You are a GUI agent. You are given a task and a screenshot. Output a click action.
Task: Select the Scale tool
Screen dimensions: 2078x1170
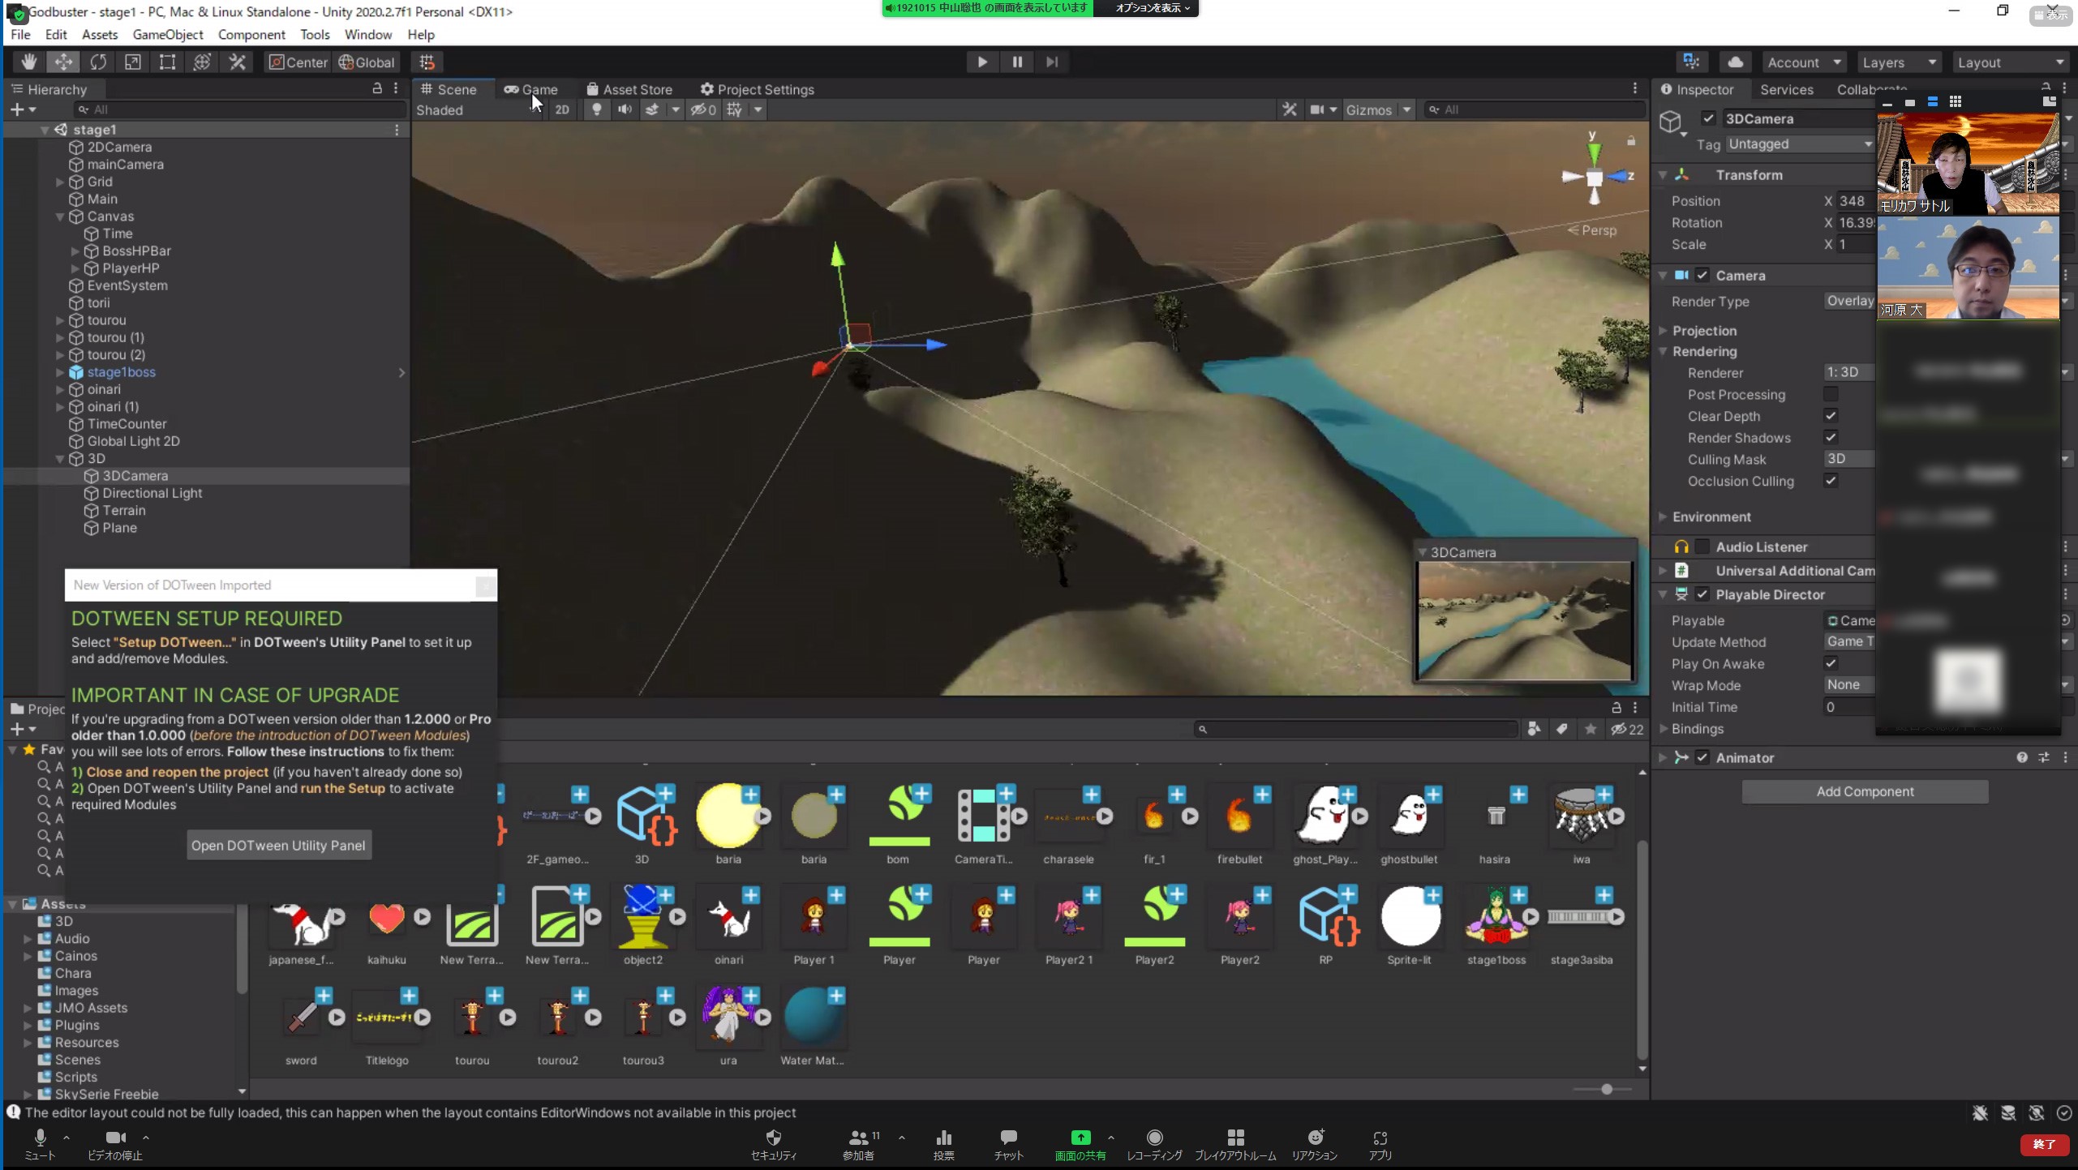(133, 62)
